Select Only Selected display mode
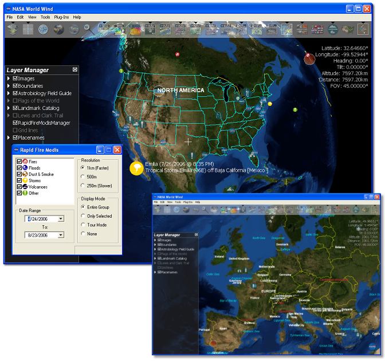The height and width of the screenshot is (361, 385). (x=83, y=216)
